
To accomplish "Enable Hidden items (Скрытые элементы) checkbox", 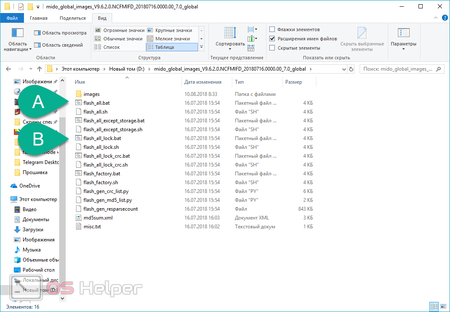I will pos(272,48).
